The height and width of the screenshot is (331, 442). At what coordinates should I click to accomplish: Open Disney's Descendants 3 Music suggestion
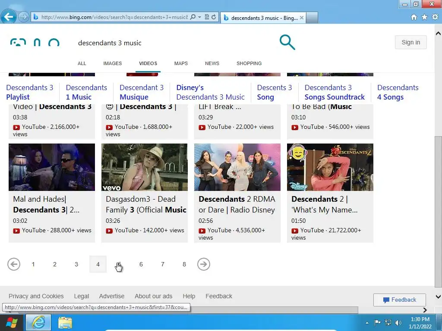pos(210,92)
